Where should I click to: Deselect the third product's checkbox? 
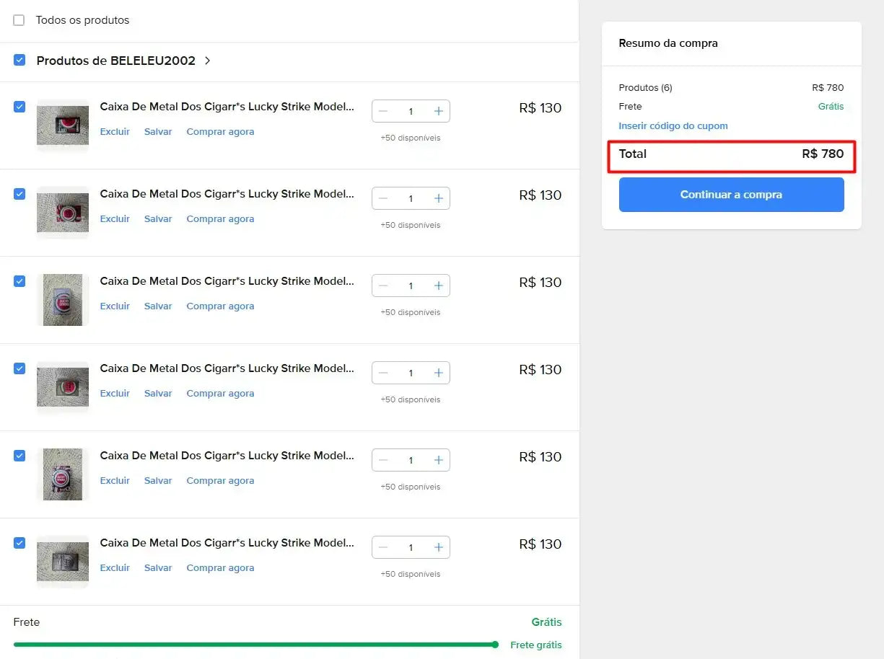(19, 281)
